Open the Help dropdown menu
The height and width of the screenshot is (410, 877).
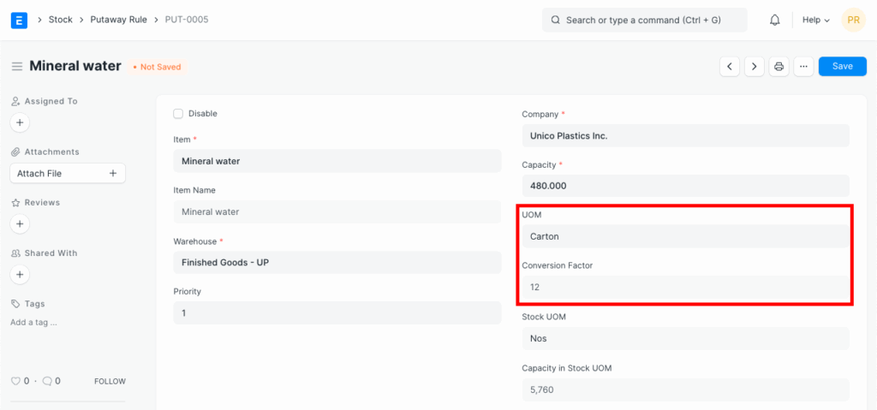[814, 20]
